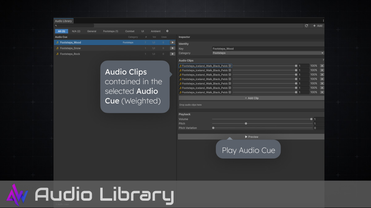Show the All (3) tab
This screenshot has width=371, height=208.
click(x=62, y=31)
